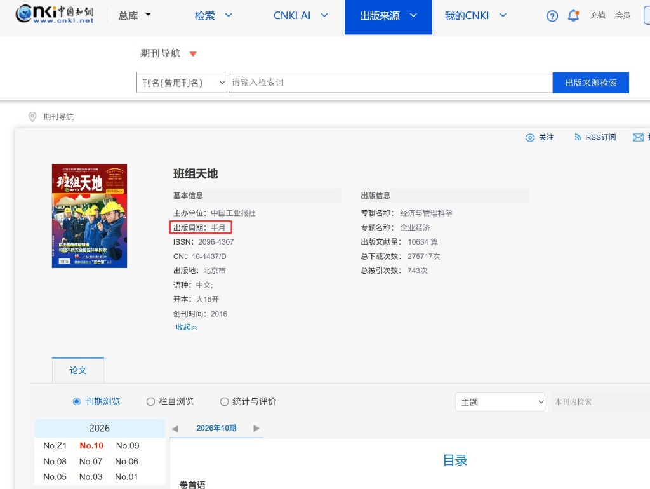The height and width of the screenshot is (489, 650).
Task: Open issue No.09
Action: tap(127, 445)
